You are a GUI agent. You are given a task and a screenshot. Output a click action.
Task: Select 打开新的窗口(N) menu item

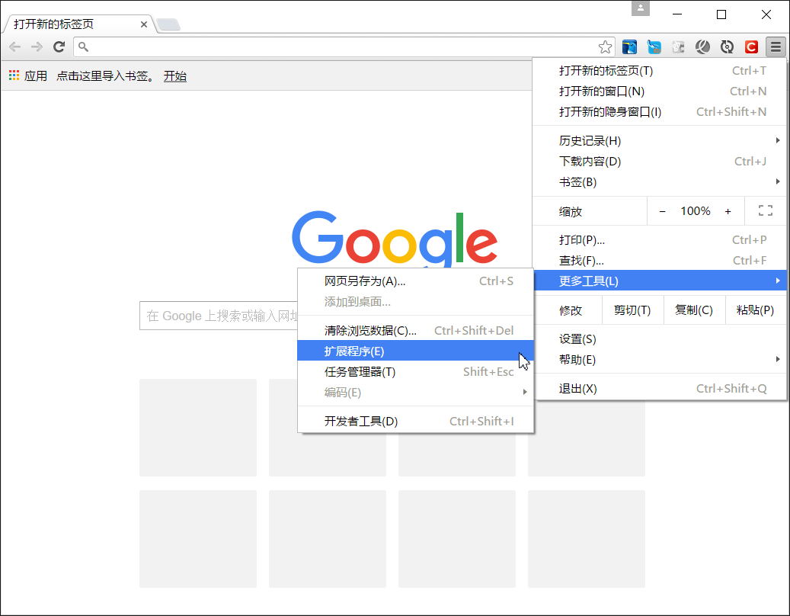click(660, 91)
